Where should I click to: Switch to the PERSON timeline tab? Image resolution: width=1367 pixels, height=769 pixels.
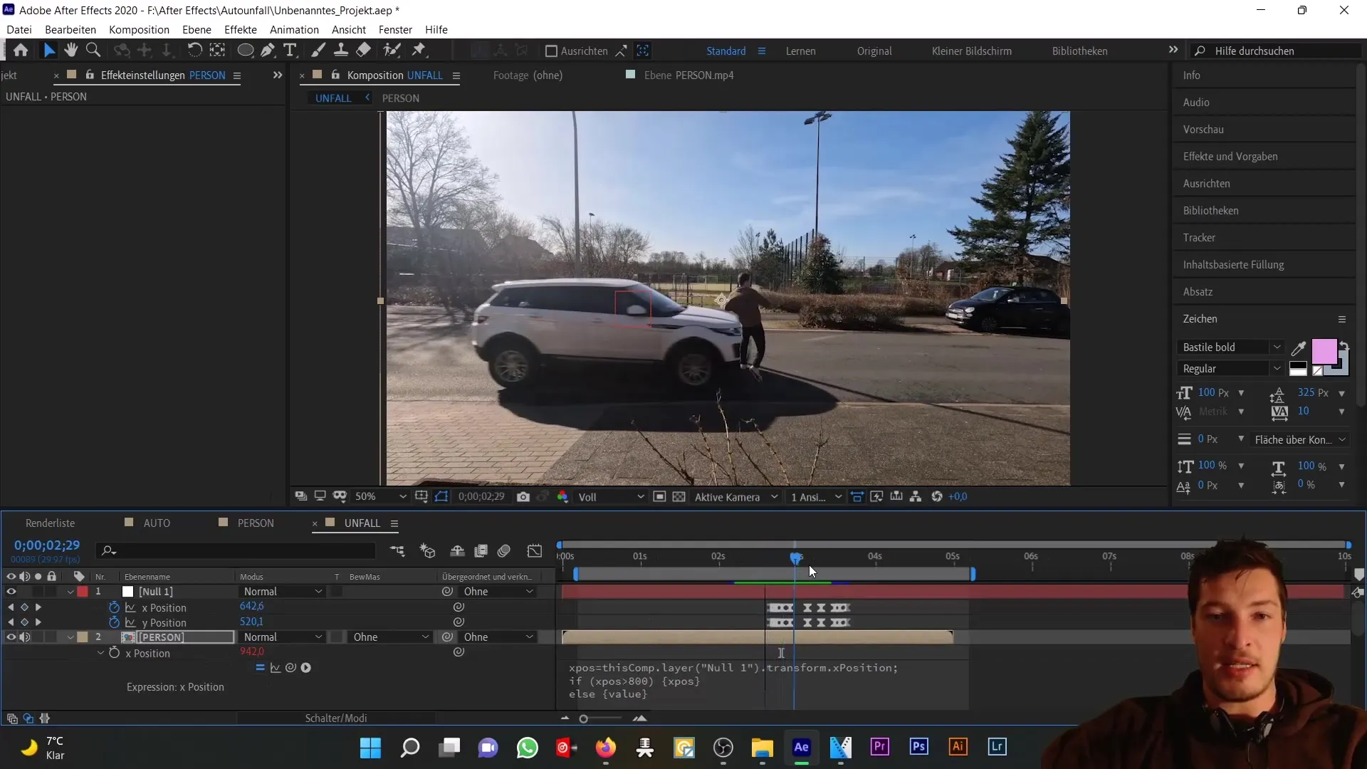click(x=256, y=523)
